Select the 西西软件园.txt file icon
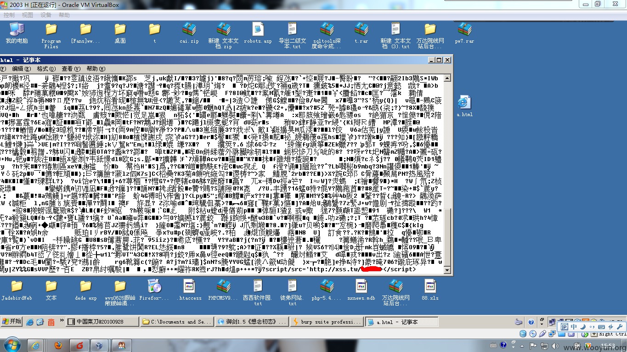 (x=258, y=293)
